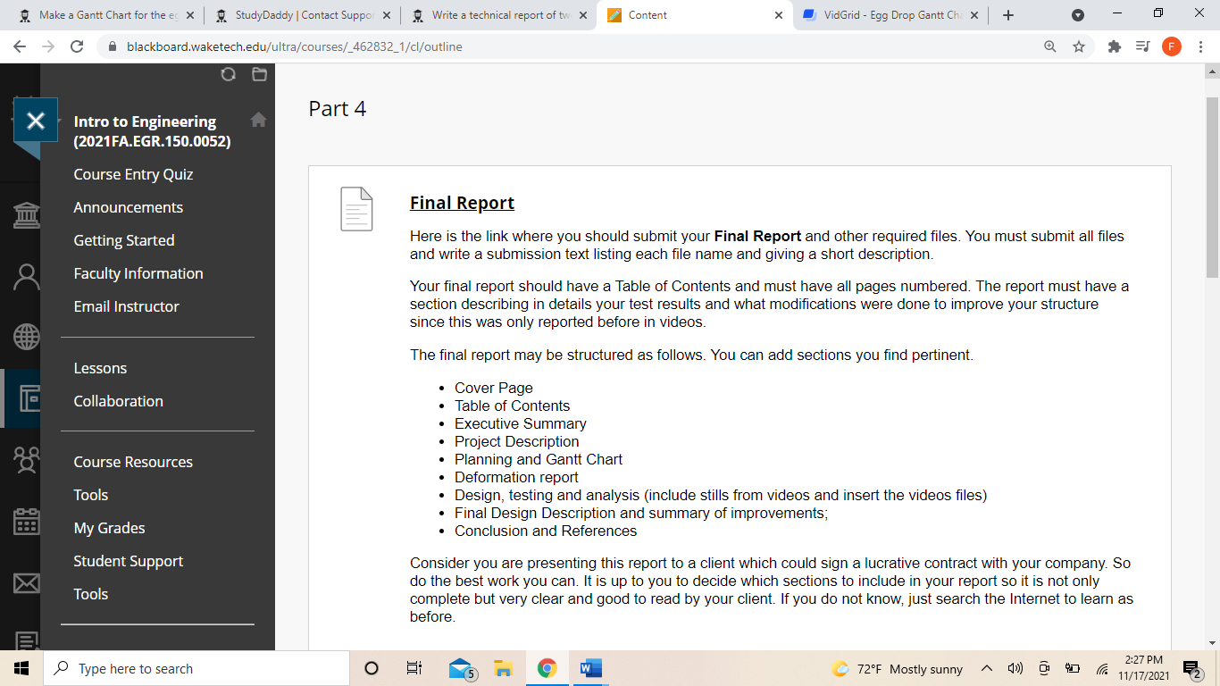Select the highlighted Courses icon
This screenshot has width=1220, height=686.
click(26, 399)
